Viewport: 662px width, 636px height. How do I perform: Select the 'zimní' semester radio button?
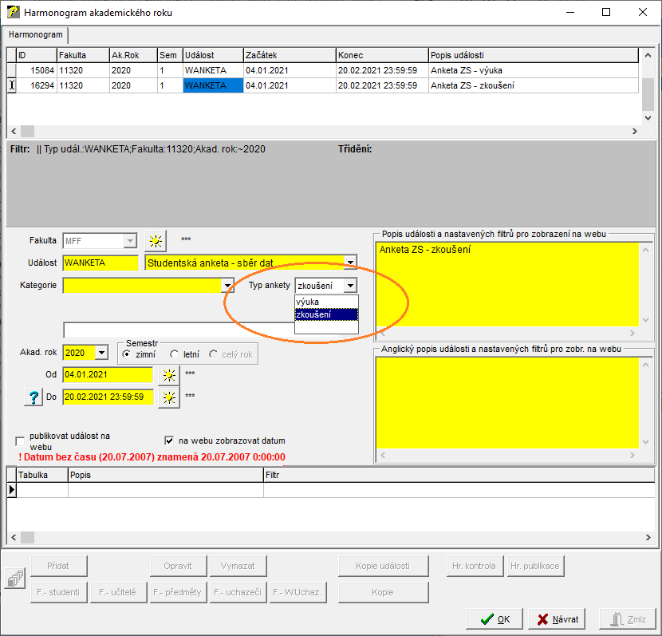[x=127, y=354]
